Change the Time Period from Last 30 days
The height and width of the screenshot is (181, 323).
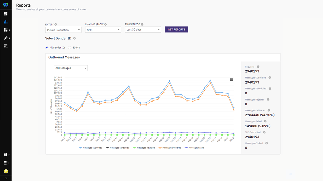pos(143,29)
